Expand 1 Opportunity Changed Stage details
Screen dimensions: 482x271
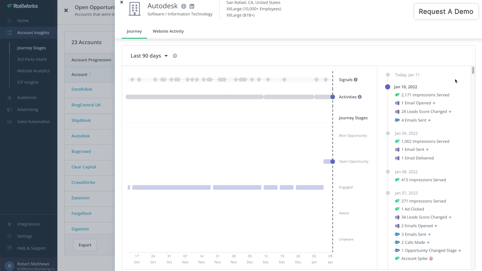(460, 250)
